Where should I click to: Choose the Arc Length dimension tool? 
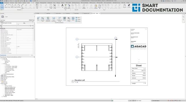(x=22, y=6)
